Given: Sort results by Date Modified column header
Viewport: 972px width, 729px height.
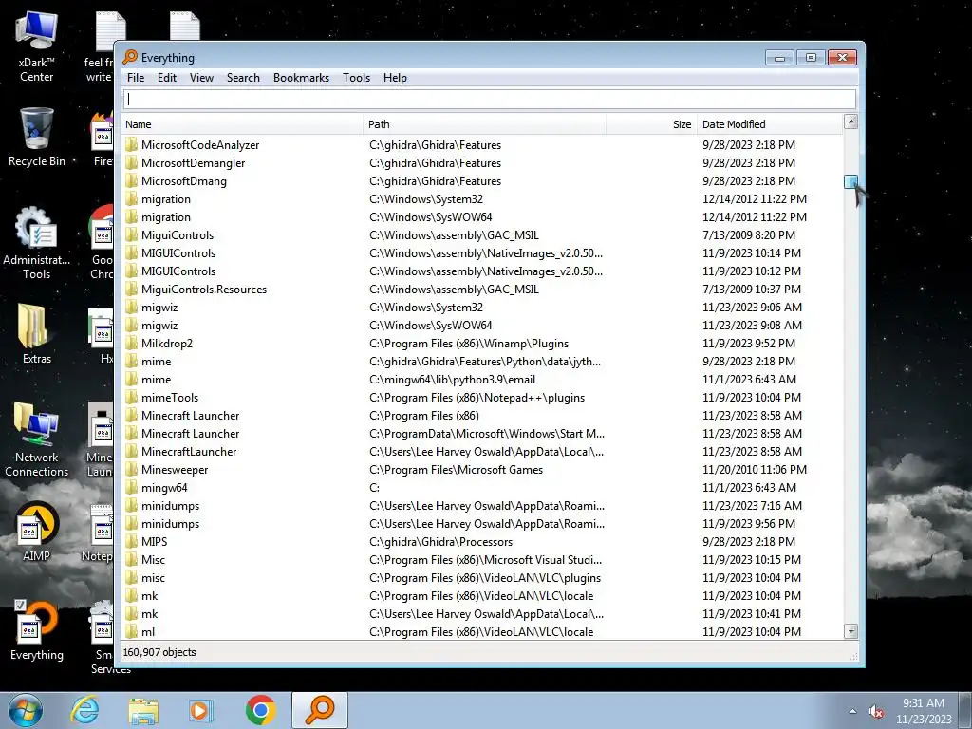Looking at the screenshot, I should [770, 124].
